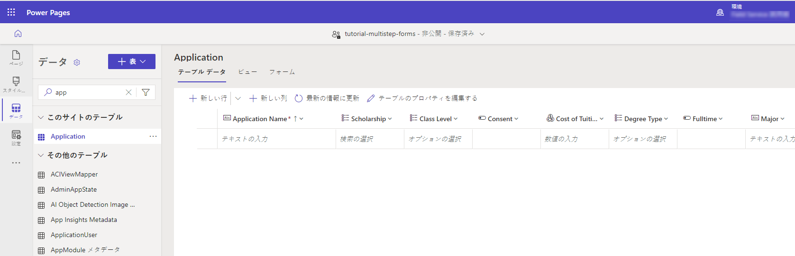Viewport: 795px width, 256px height.
Task: Click the Application table grid icon
Action: (41, 137)
